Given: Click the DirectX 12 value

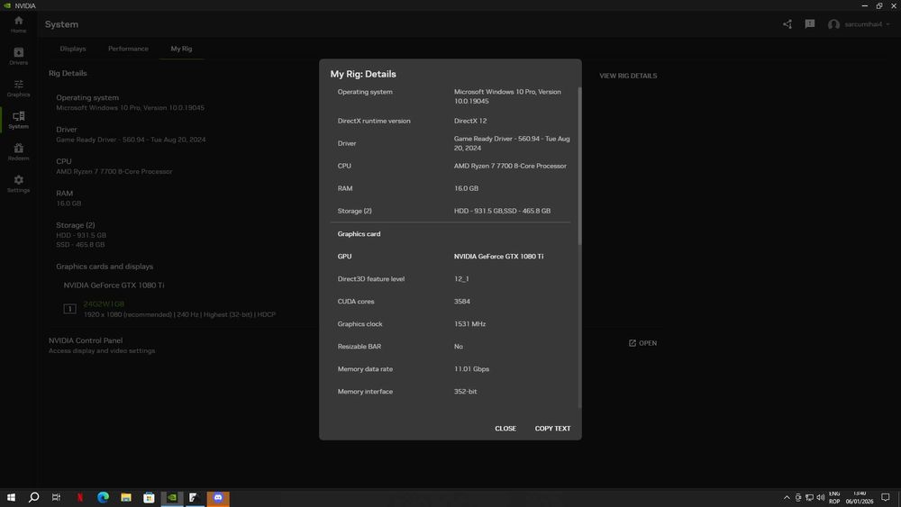Looking at the screenshot, I should click(x=470, y=121).
